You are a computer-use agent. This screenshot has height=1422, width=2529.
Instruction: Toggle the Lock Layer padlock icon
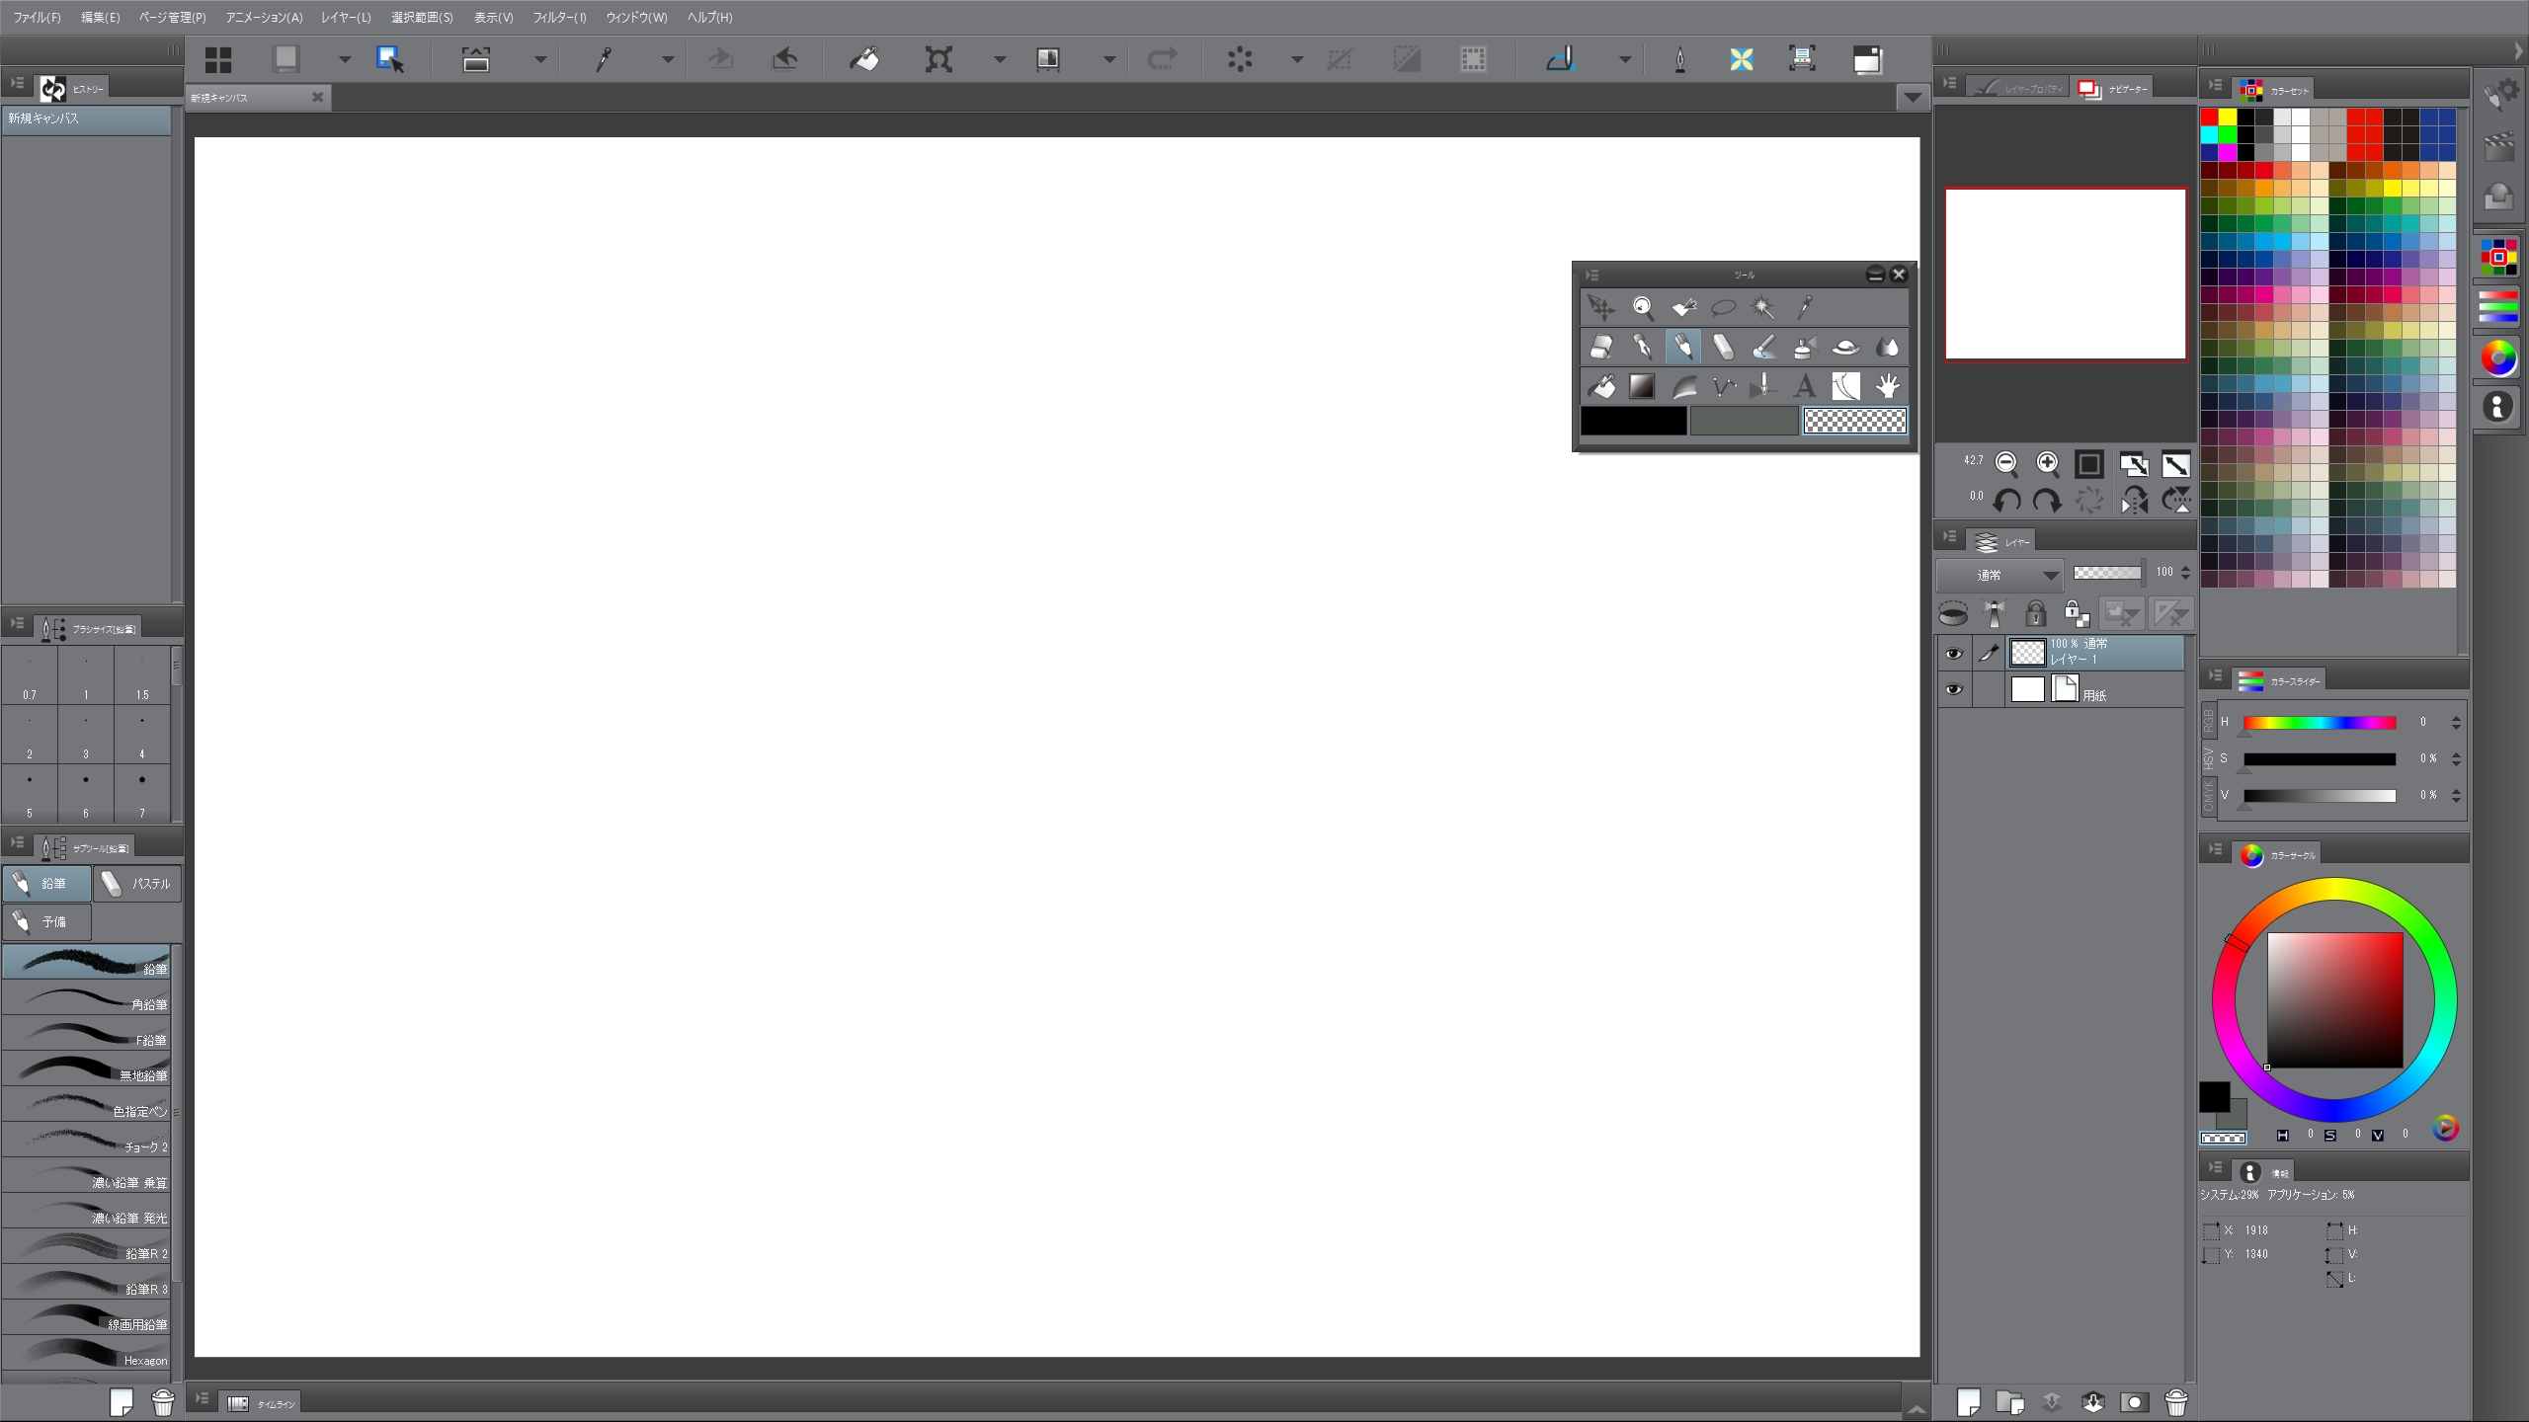point(2035,613)
